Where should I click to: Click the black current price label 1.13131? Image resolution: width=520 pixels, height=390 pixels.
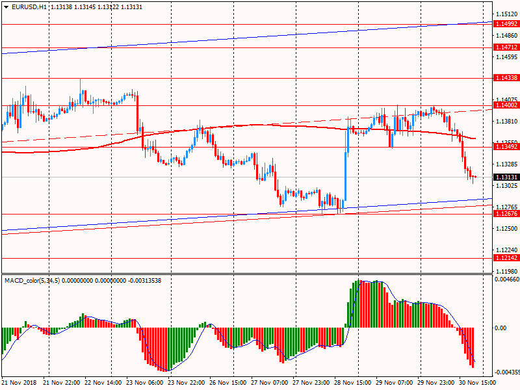pyautogui.click(x=506, y=177)
